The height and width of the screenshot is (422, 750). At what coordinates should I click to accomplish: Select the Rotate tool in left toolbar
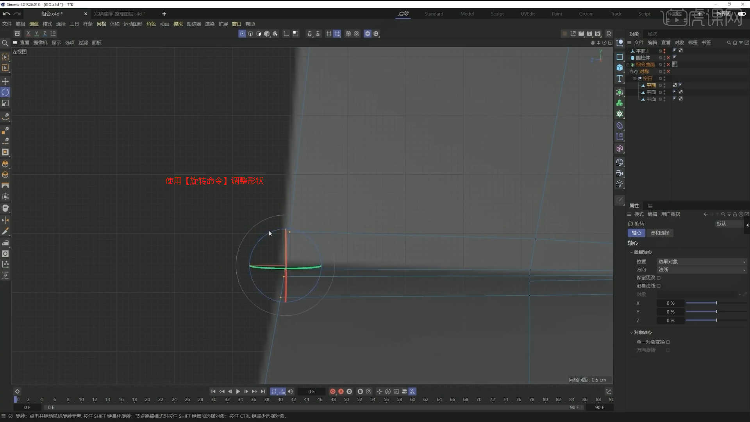point(5,92)
